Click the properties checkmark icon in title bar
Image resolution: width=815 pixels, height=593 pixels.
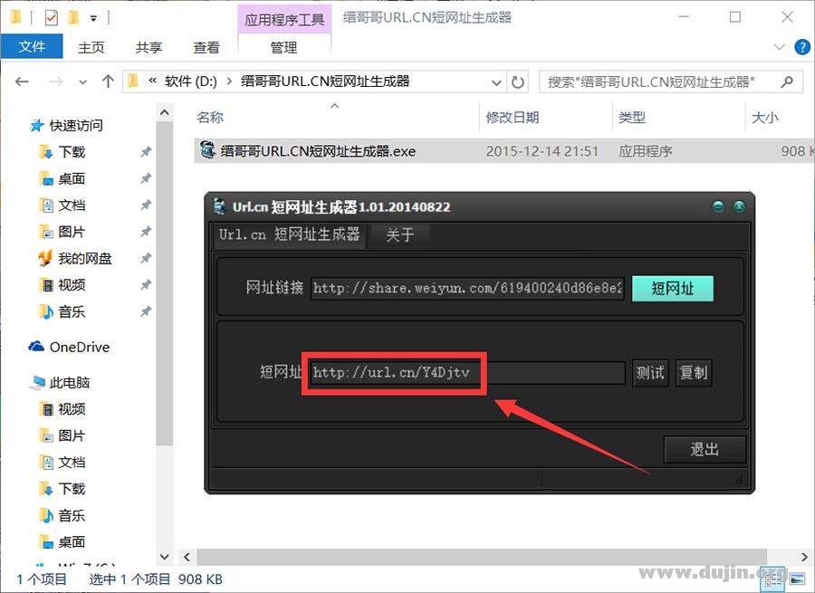coord(52,18)
